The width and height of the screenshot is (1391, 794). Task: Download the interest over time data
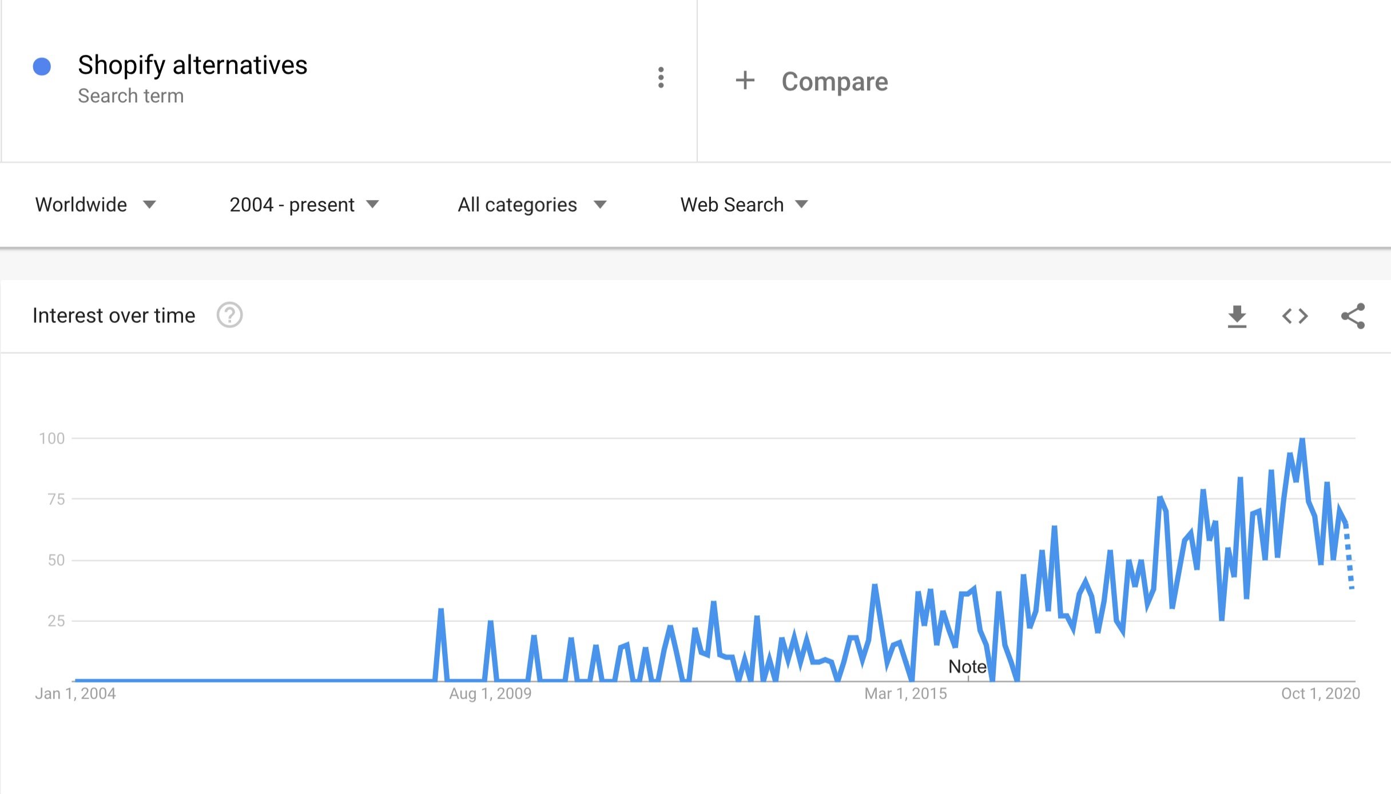click(1237, 316)
